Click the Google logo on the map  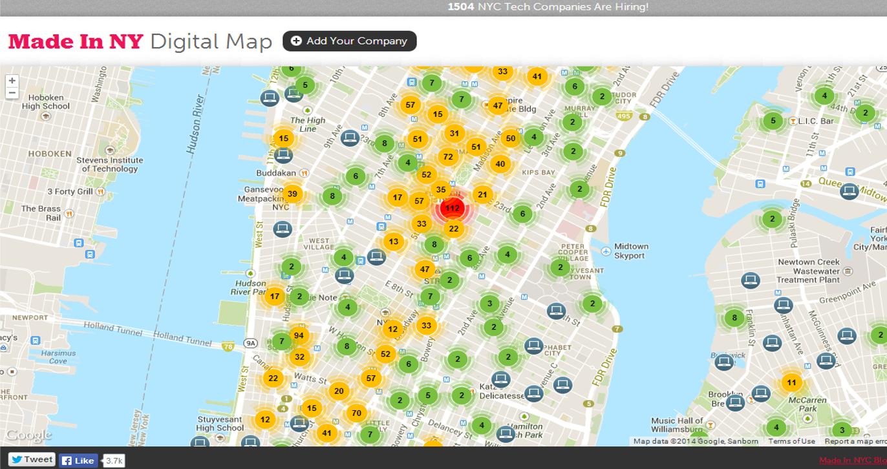coord(28,435)
